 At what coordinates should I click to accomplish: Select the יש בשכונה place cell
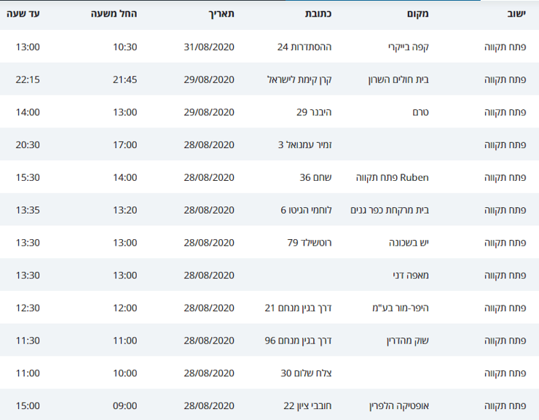click(409, 243)
